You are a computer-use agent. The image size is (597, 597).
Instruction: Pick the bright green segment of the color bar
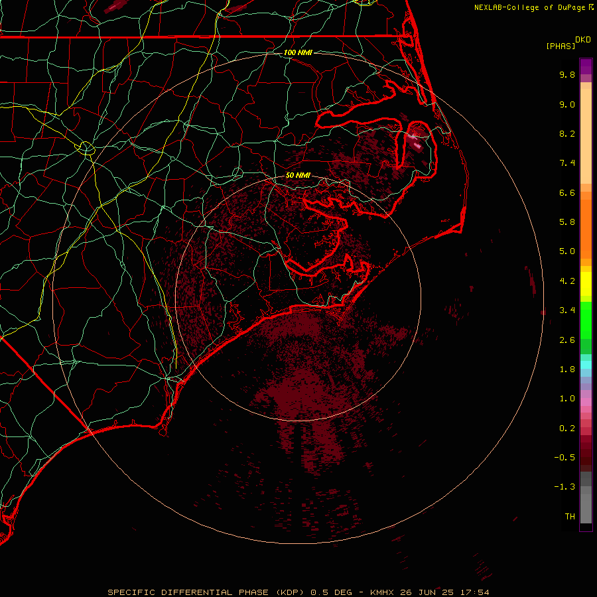coord(586,320)
